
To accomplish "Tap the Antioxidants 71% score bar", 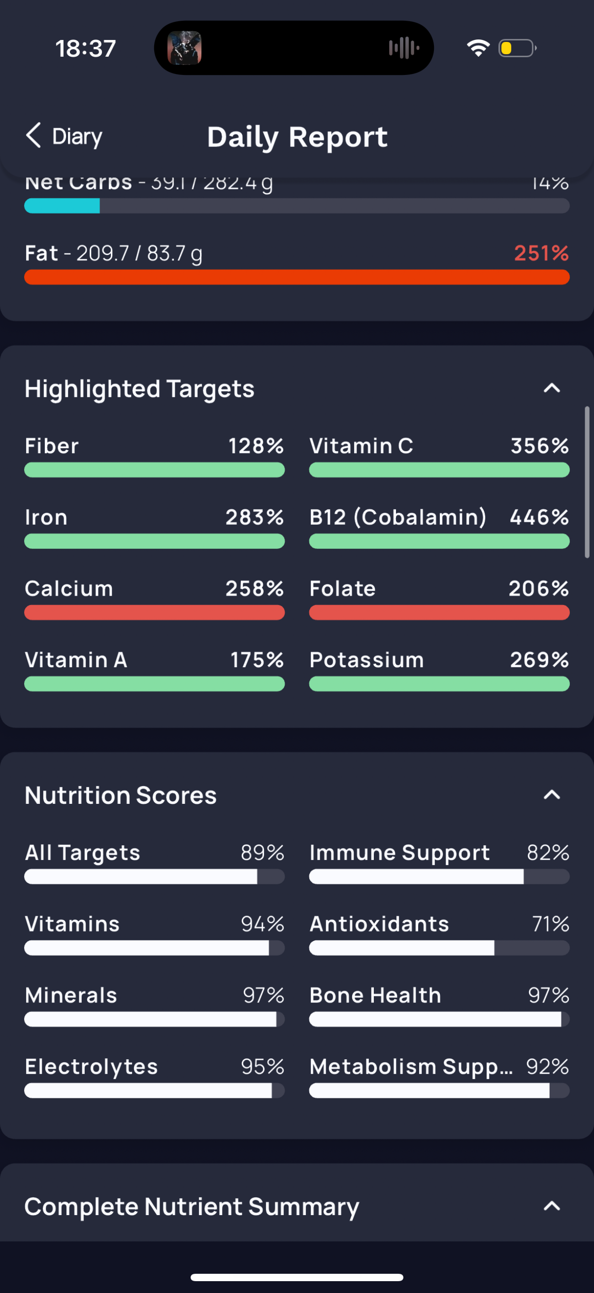I will click(x=439, y=948).
